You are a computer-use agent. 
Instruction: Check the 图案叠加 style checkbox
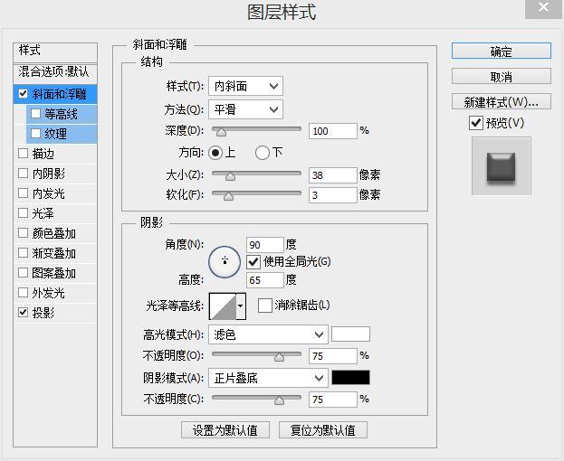pyautogui.click(x=23, y=272)
